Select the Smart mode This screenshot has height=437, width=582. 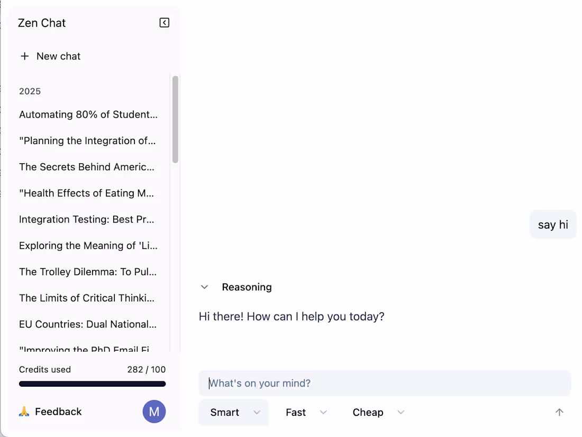coord(224,413)
